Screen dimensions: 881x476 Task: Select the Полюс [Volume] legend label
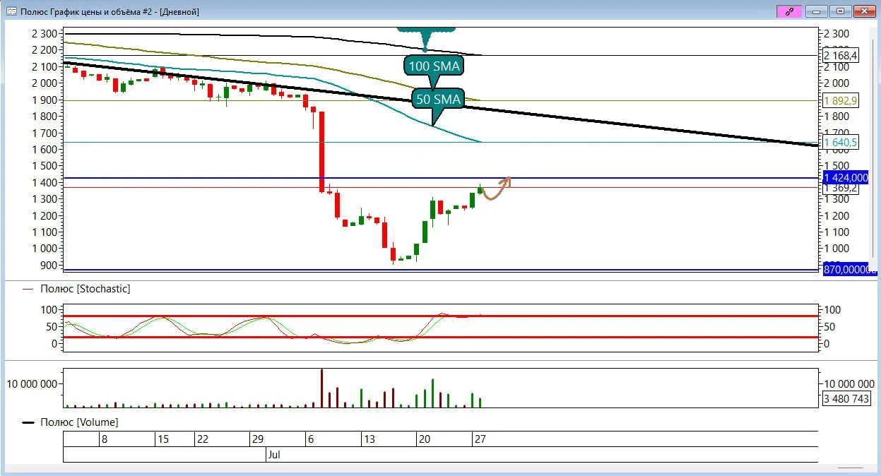[x=79, y=422]
